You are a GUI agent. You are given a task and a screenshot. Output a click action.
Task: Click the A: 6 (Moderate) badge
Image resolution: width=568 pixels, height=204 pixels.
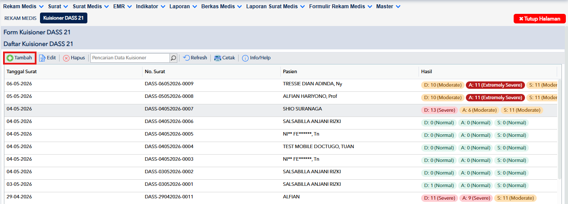(x=478, y=110)
